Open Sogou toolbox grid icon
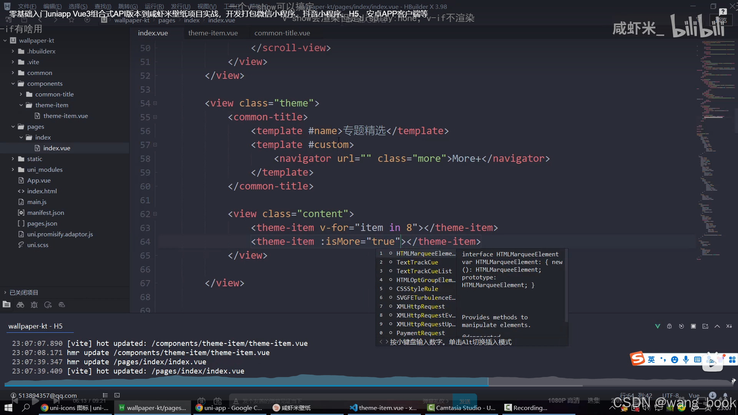The image size is (738, 415). click(732, 360)
